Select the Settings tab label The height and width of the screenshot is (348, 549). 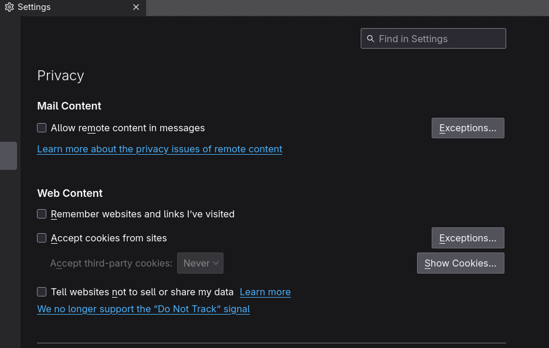pos(34,7)
